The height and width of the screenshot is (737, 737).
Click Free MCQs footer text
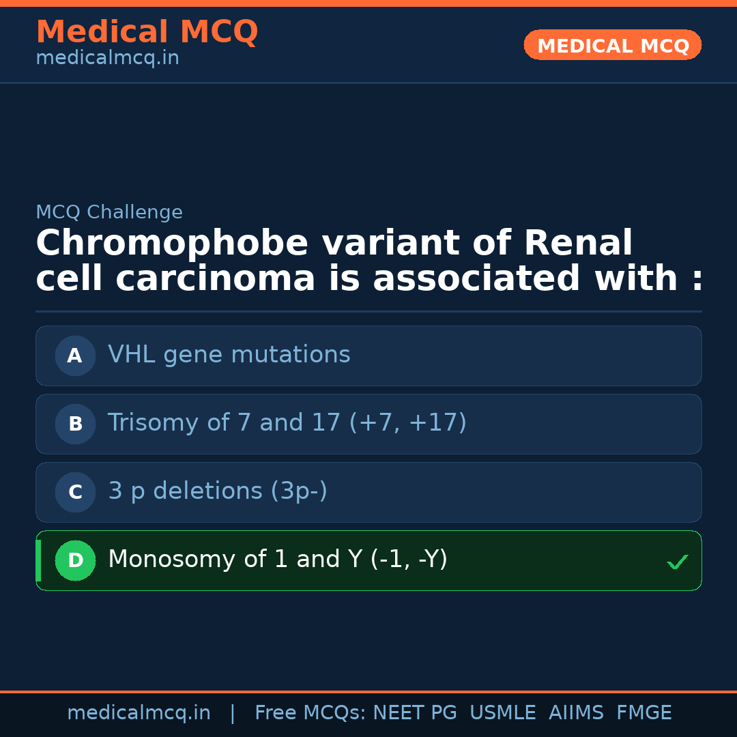point(310,713)
